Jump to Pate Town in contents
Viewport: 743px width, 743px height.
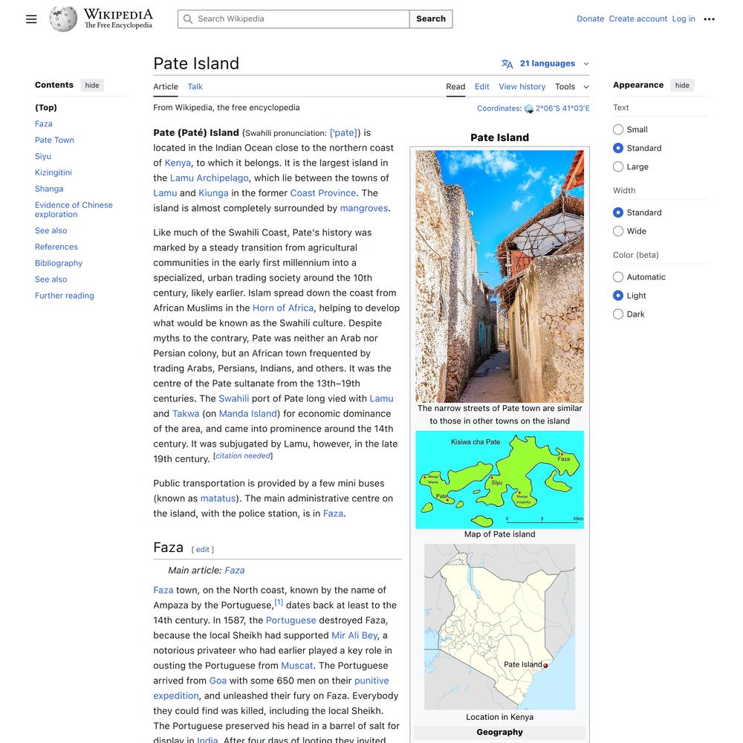click(54, 140)
